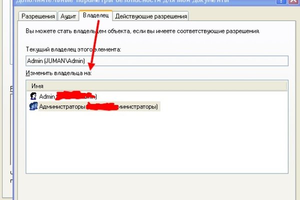The height and width of the screenshot is (200, 300).
Task: Click the Администраторы group icon
Action: 34,106
